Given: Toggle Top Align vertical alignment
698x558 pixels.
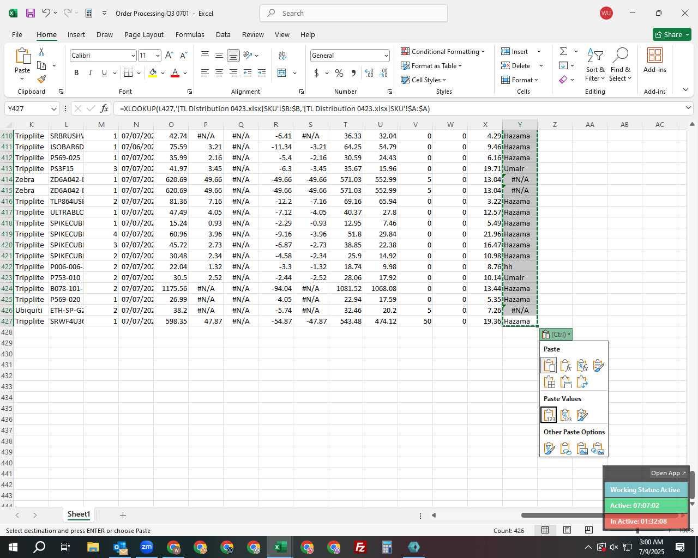Looking at the screenshot, I should pos(204,56).
